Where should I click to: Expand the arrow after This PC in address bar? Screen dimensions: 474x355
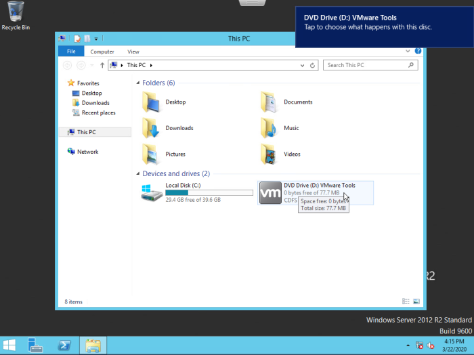(x=151, y=65)
